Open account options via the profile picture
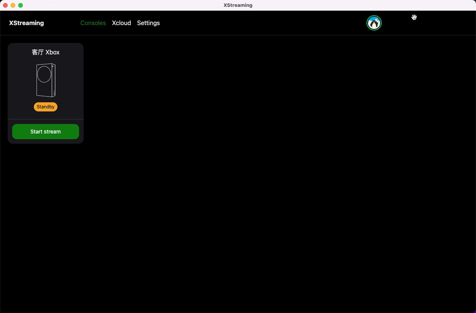The height and width of the screenshot is (313, 476). [374, 23]
